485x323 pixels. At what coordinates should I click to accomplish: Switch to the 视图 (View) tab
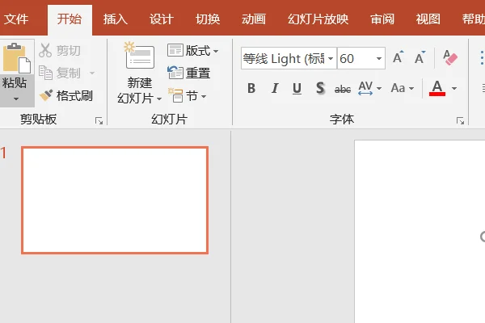point(428,19)
